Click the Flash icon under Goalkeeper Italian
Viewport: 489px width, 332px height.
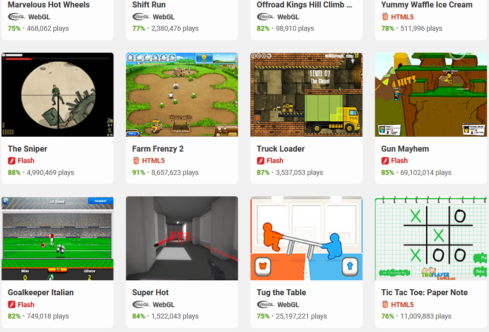pyautogui.click(x=11, y=305)
